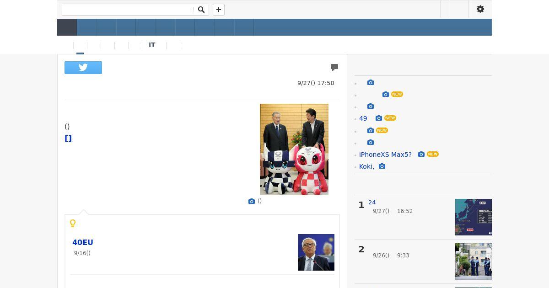This screenshot has width=549, height=288.
Task: Click the 9/27() 17:50 article timestamp
Action: 316,83
